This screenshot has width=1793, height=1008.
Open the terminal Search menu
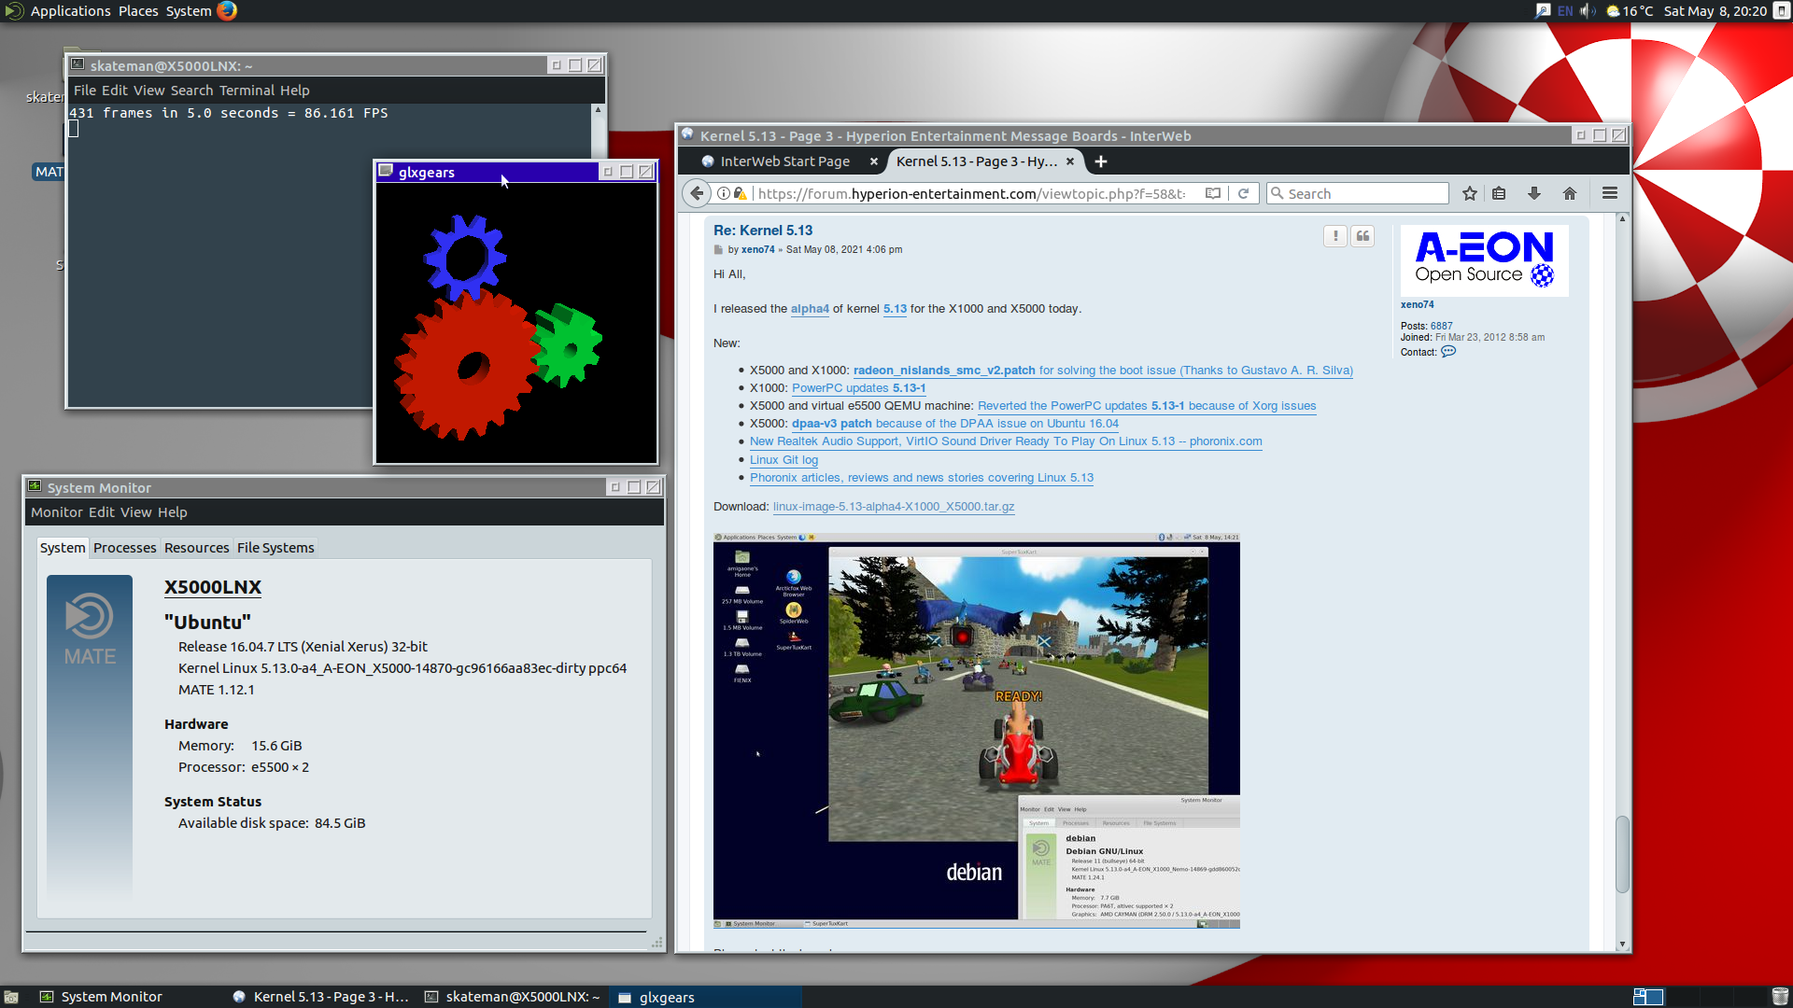191,91
